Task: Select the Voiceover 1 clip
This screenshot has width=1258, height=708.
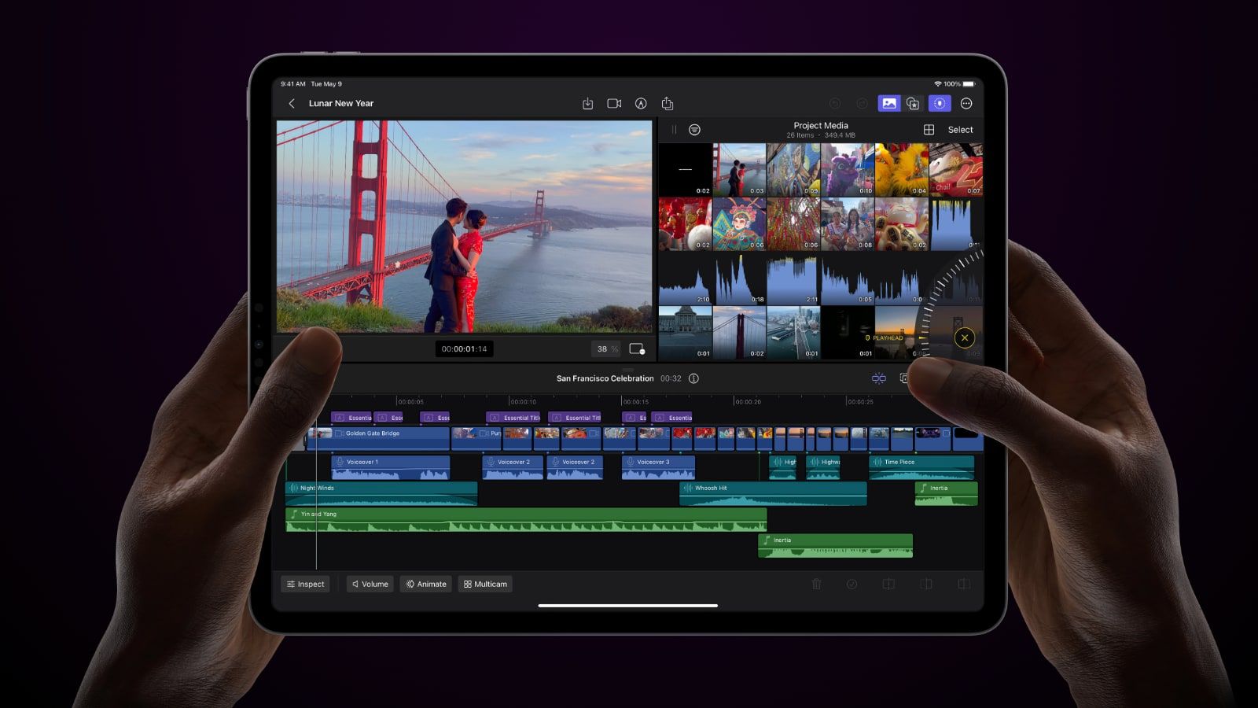Action: pos(391,467)
